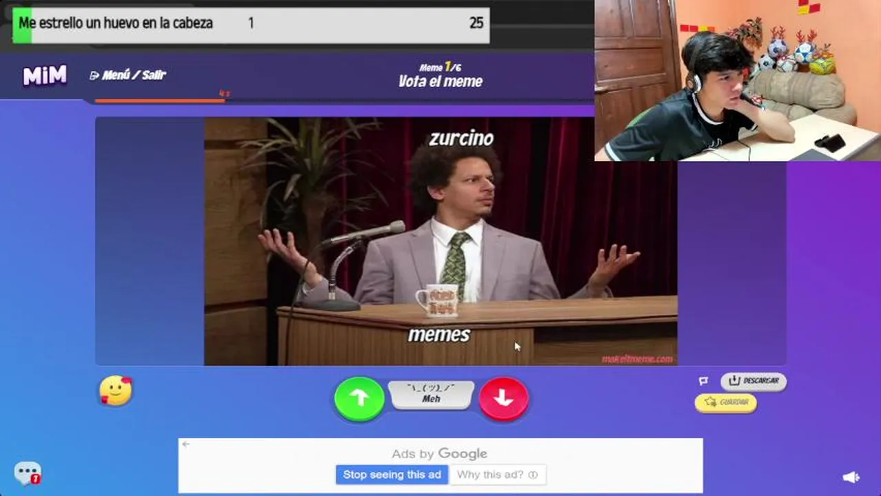
Task: Click the memes caption text
Action: (x=439, y=335)
